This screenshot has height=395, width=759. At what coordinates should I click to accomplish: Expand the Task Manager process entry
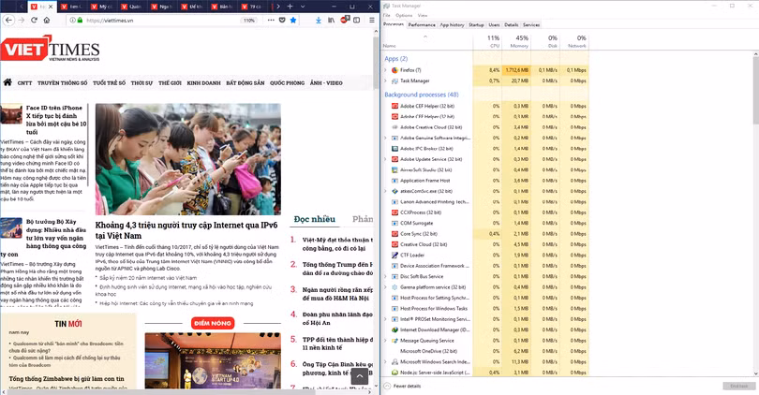(386, 81)
